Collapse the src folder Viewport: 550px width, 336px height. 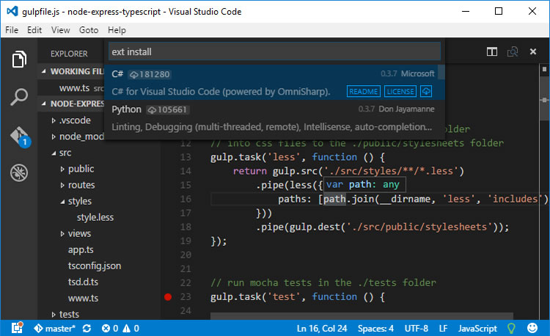coord(54,153)
